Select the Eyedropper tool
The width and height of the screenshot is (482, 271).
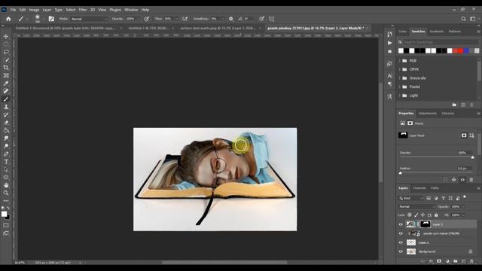pyautogui.click(x=6, y=84)
